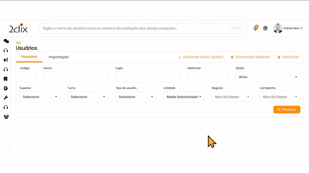
Task: Open the chat bubbles sidebar icon
Action: 6,41
